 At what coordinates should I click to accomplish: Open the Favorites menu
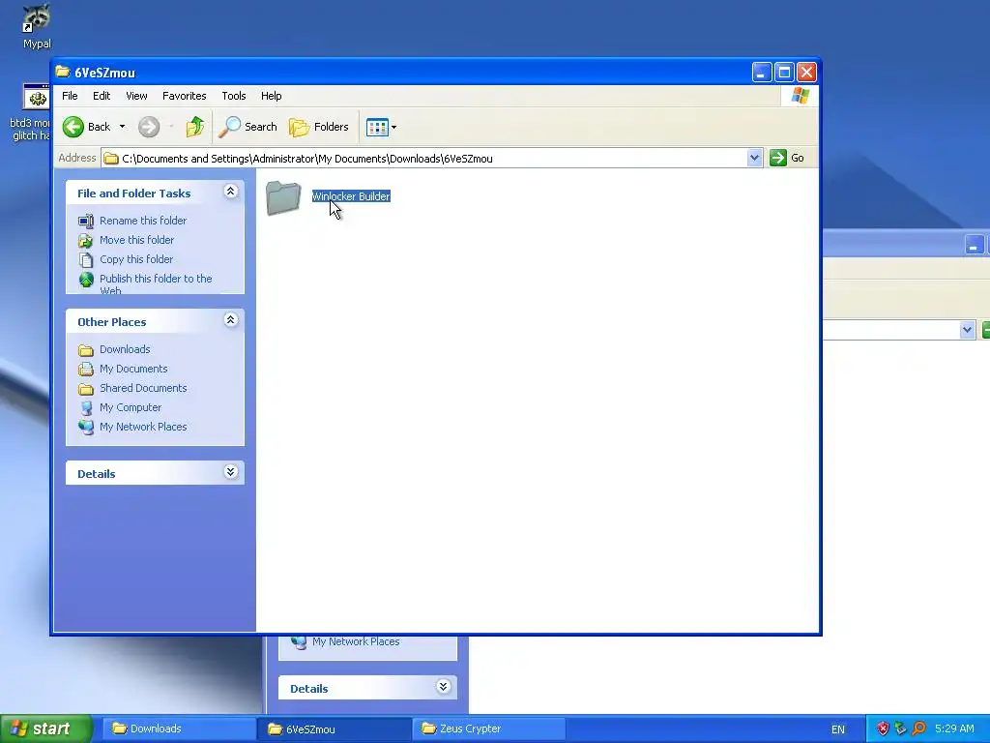tap(185, 96)
